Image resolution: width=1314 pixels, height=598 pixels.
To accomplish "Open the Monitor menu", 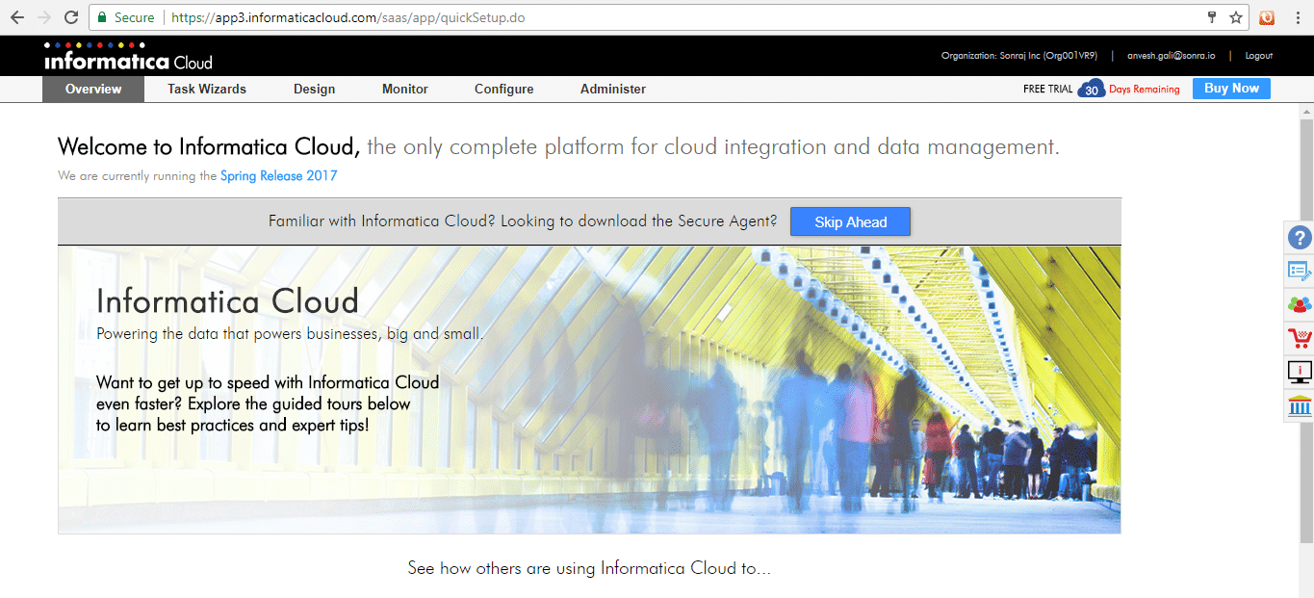I will tap(405, 89).
